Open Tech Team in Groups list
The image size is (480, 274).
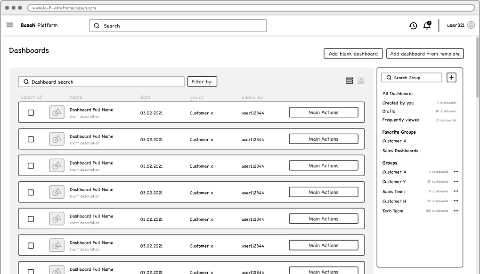point(393,211)
